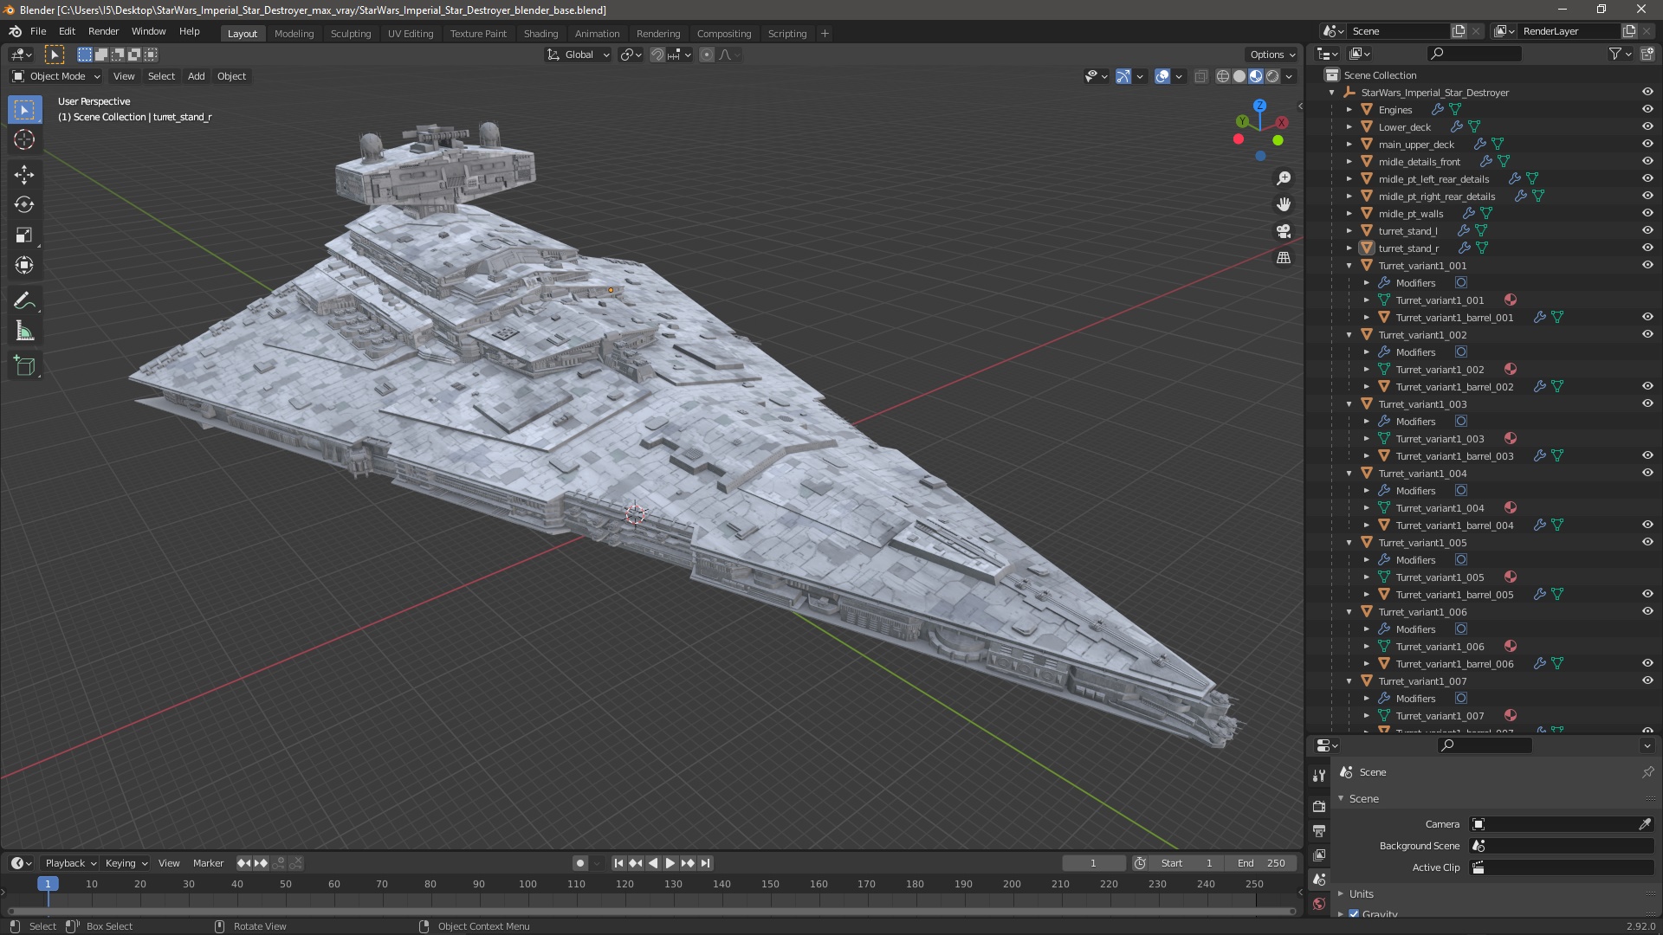The height and width of the screenshot is (935, 1663).
Task: Select the Move tool in toolbar
Action: tap(24, 175)
